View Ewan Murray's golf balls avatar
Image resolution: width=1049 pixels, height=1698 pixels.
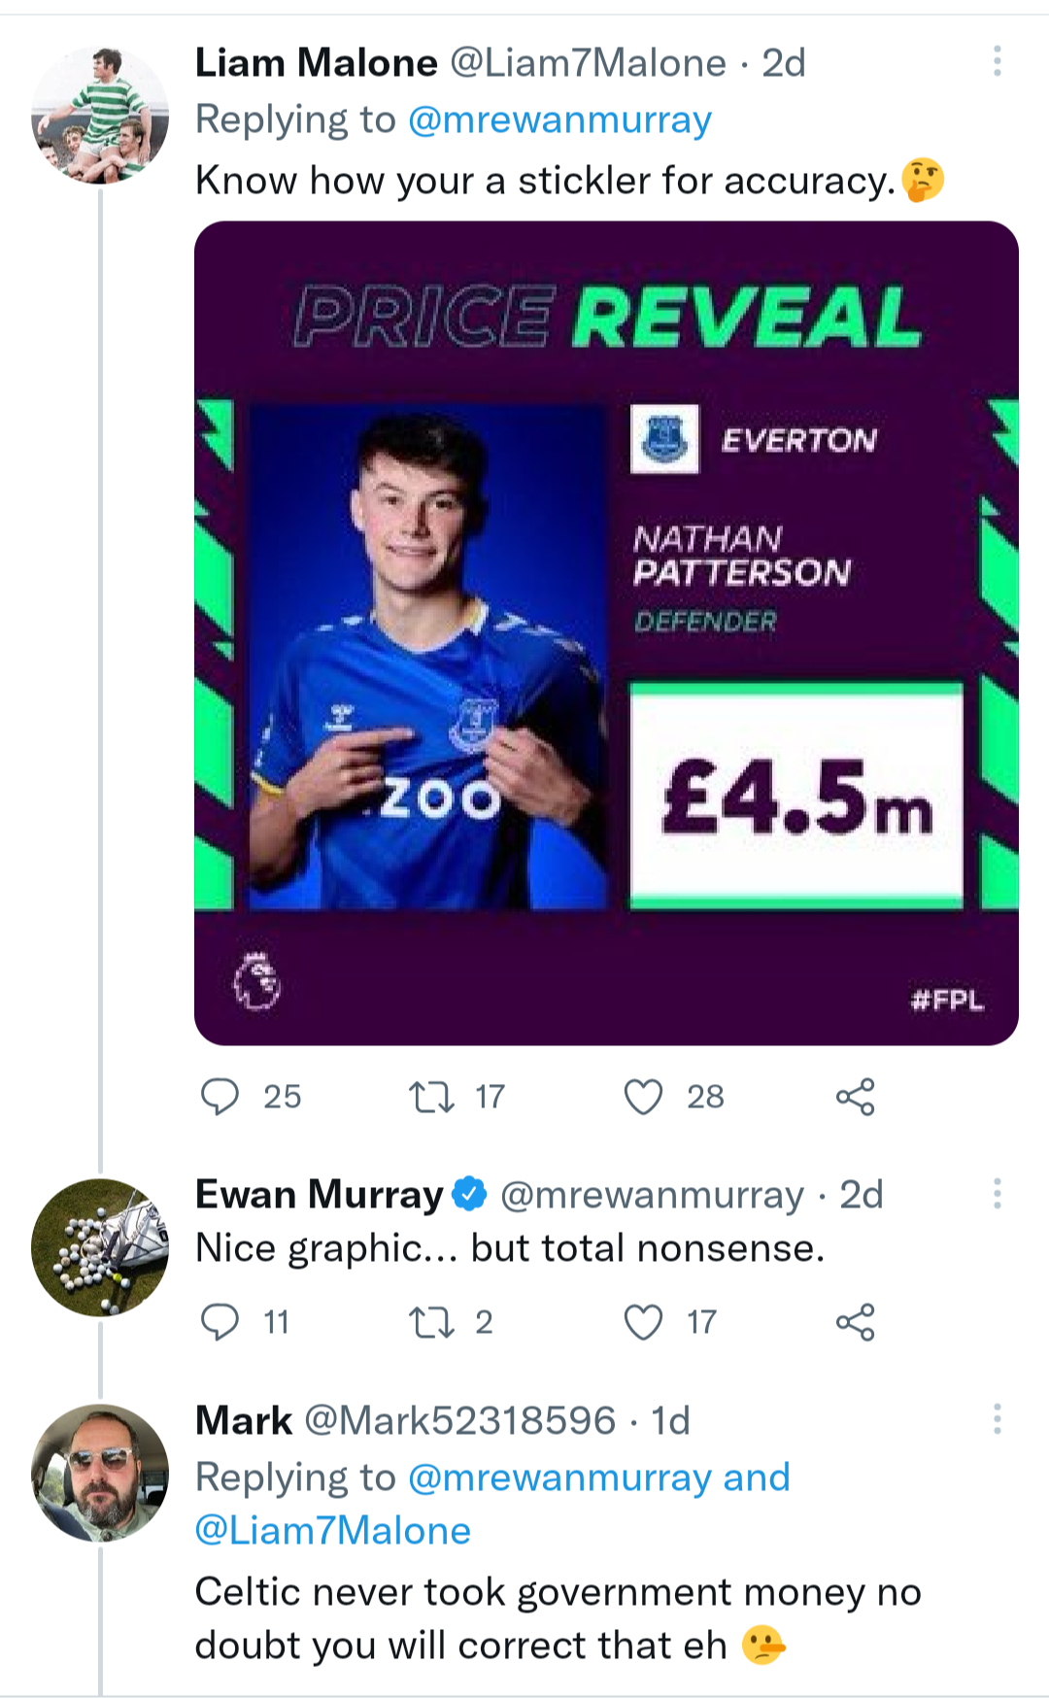[x=100, y=1247]
